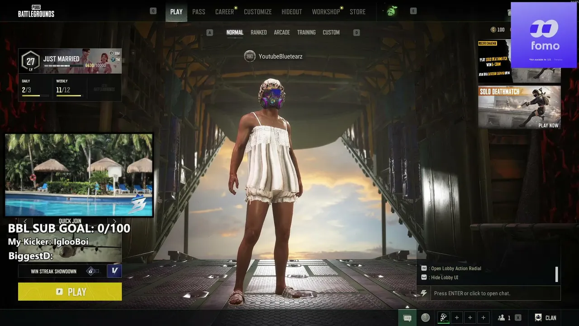Open the STORE tab

357,12
